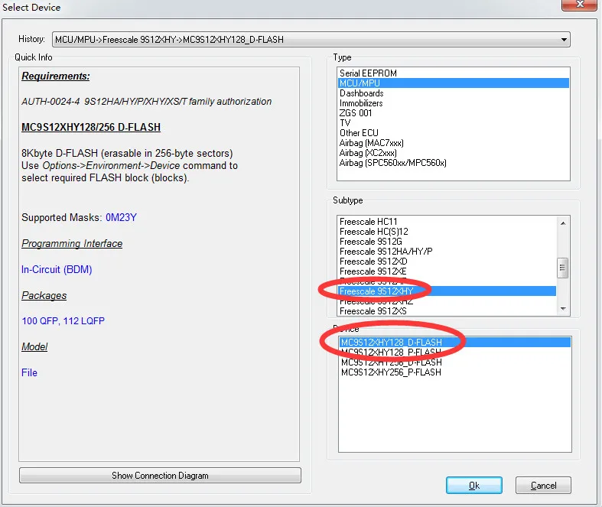Click Subtype list scroll down arrow
The height and width of the screenshot is (507, 602).
[563, 309]
